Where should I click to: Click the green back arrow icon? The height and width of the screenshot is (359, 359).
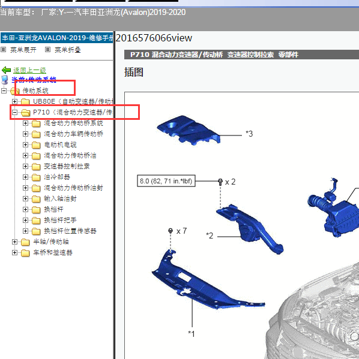click(x=6, y=70)
